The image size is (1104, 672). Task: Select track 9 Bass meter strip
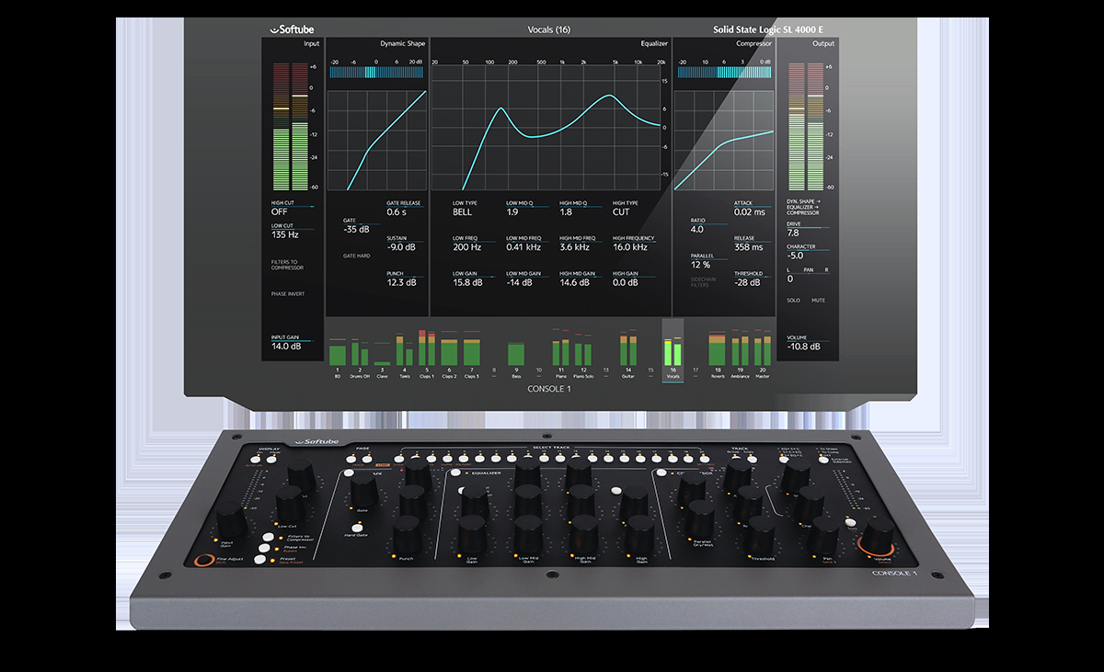coord(516,359)
